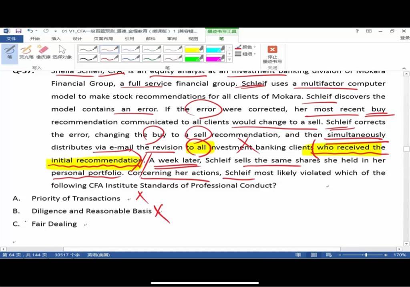
Task: Click the page count 第 64 页 indicator
Action: pyautogui.click(x=24, y=255)
